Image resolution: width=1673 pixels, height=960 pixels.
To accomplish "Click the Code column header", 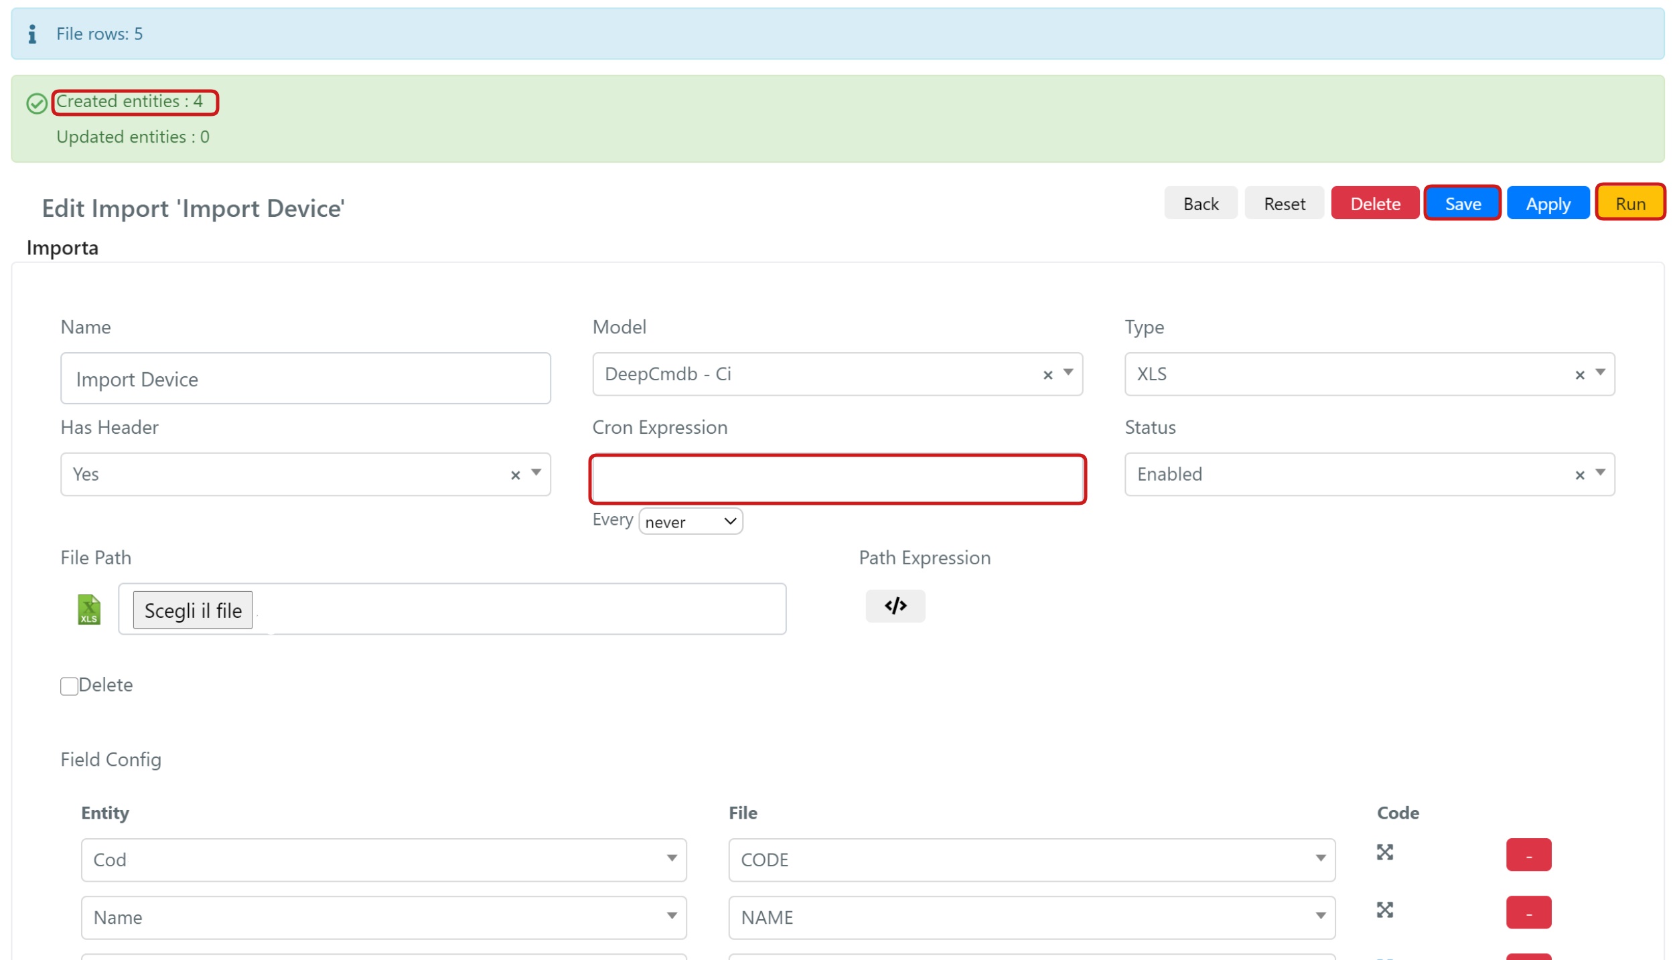I will point(1398,813).
